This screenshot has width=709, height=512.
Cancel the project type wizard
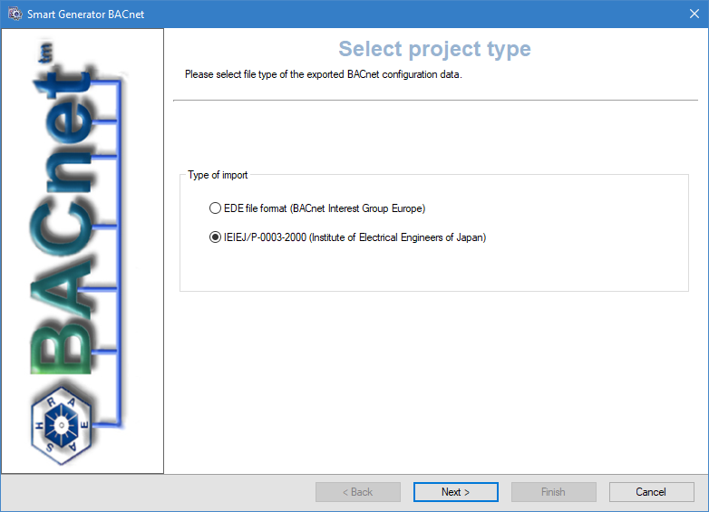coord(651,492)
